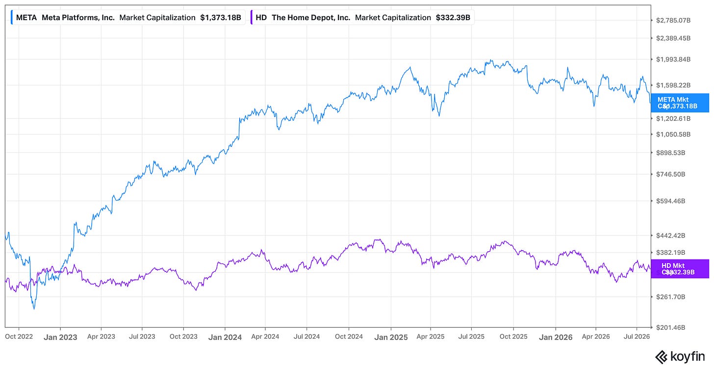
Task: Click the "Oct 2025" x-axis label
Action: (x=513, y=337)
